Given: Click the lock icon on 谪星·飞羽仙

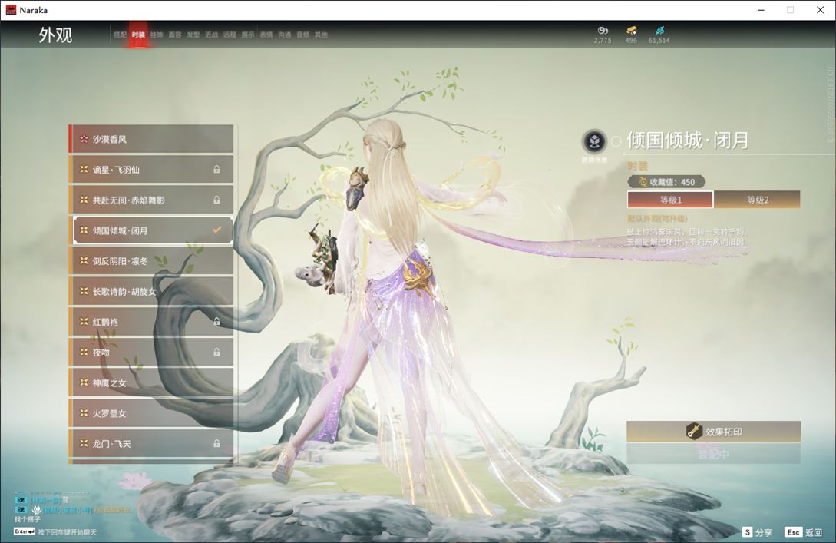Looking at the screenshot, I should (x=216, y=169).
